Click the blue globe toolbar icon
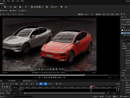 pos(61,7)
